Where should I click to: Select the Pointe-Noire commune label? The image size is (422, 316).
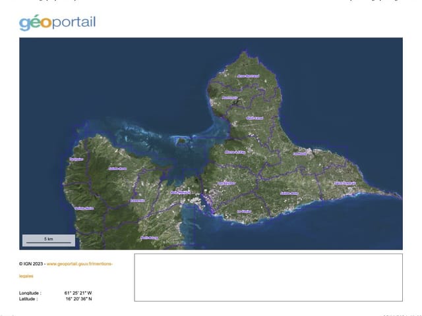84,208
